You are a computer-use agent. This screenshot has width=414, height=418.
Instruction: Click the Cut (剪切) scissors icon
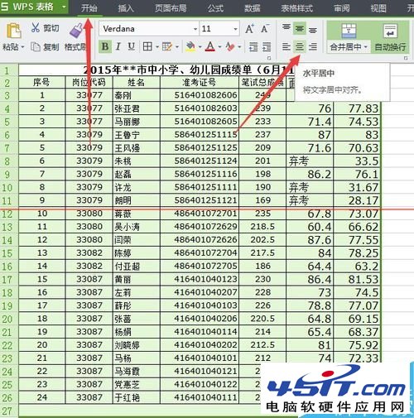click(x=36, y=28)
